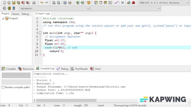Viewport: 191px width, 107px height.
Task: Click the 'Insert' mode indicator in status bar
Action: pyautogui.click(x=101, y=106)
